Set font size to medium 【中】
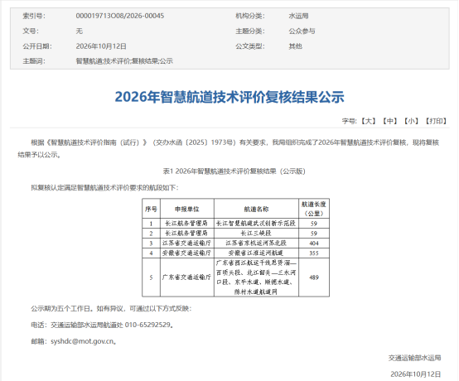The image size is (459, 381). pos(389,121)
